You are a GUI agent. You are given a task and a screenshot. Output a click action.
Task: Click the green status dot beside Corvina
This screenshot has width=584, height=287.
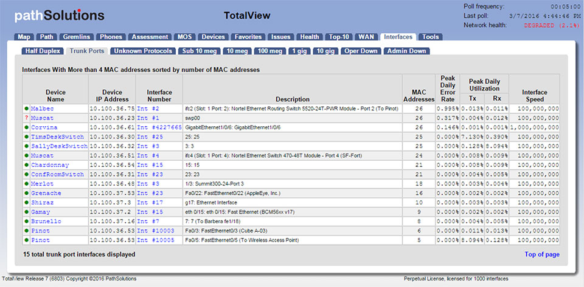pos(26,127)
